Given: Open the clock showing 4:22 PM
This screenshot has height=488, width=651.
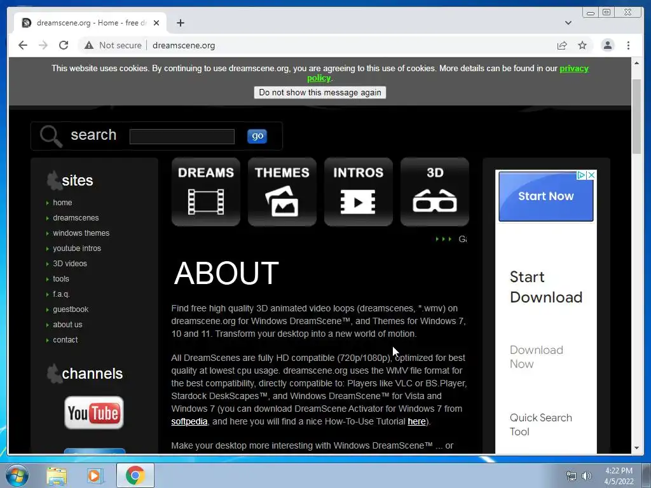Looking at the screenshot, I should [619, 475].
